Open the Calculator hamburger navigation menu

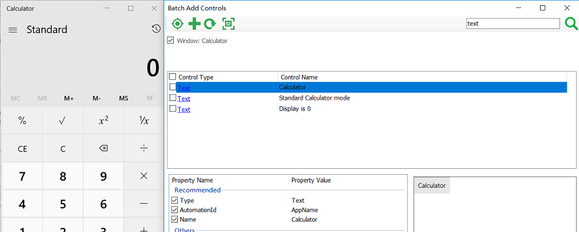[13, 30]
